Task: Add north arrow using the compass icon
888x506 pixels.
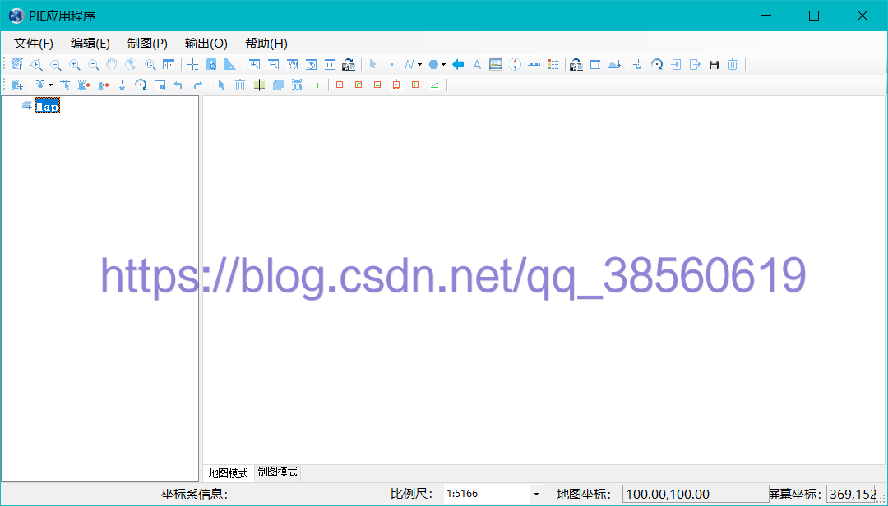Action: tap(515, 65)
